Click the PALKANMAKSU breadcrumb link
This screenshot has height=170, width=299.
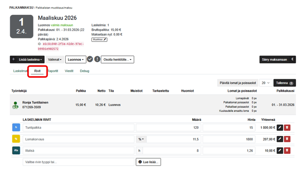pos(21,8)
